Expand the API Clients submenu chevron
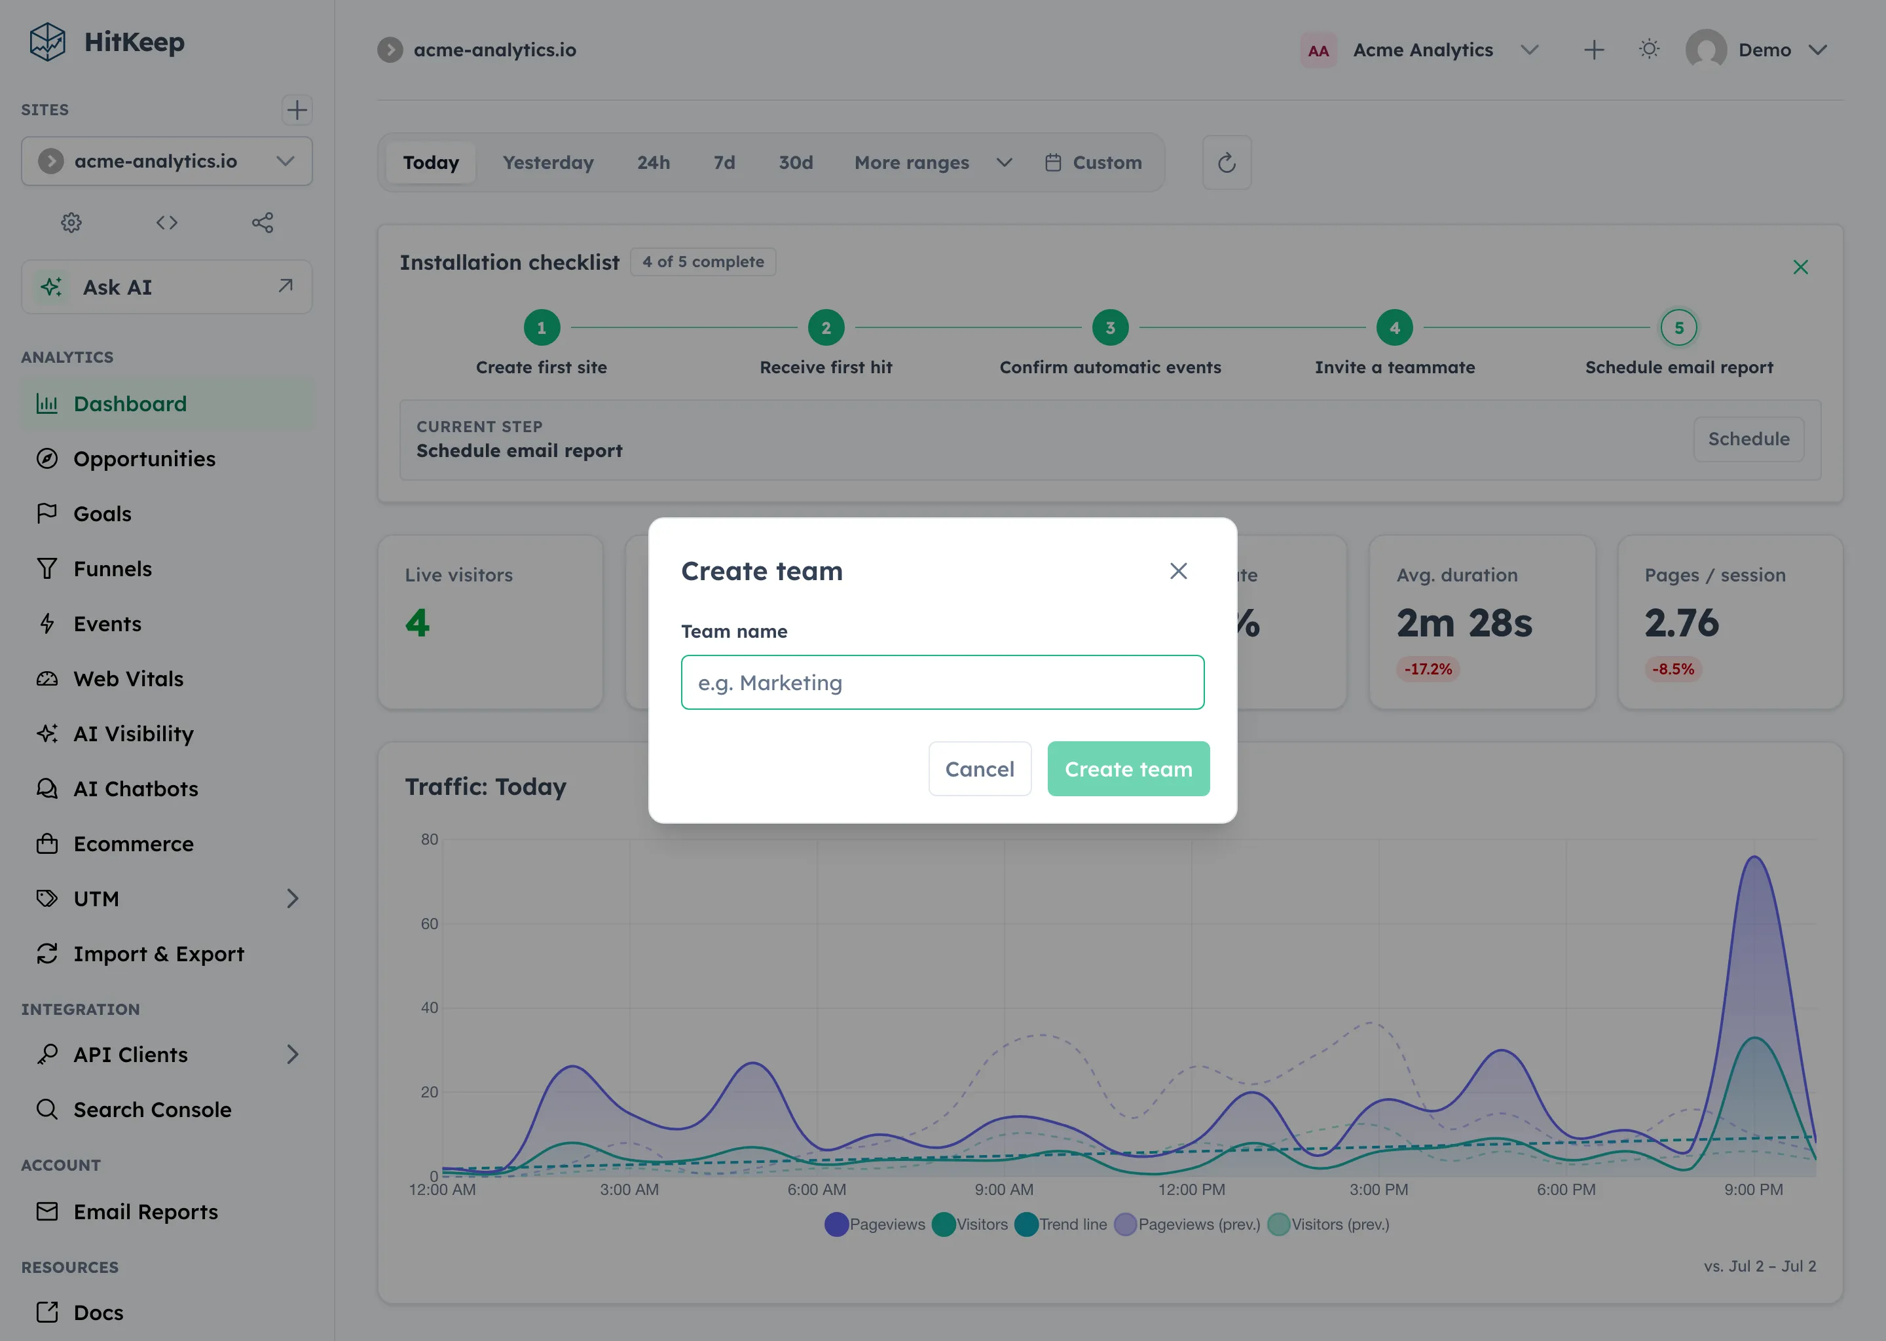The width and height of the screenshot is (1886, 1341). click(x=292, y=1054)
